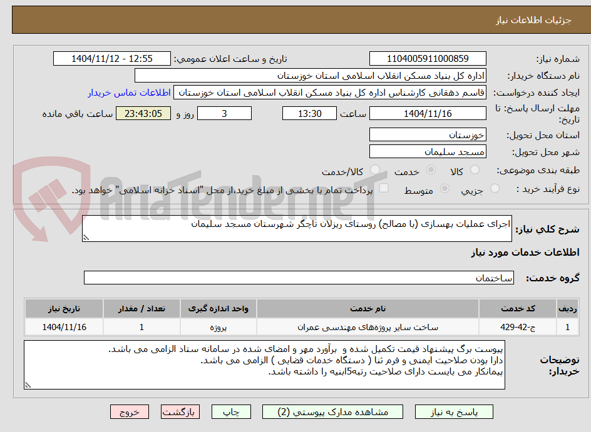This screenshot has height=432, width=591.
Task: Click the تاریخ نیاز column header
Action: [x=64, y=309]
